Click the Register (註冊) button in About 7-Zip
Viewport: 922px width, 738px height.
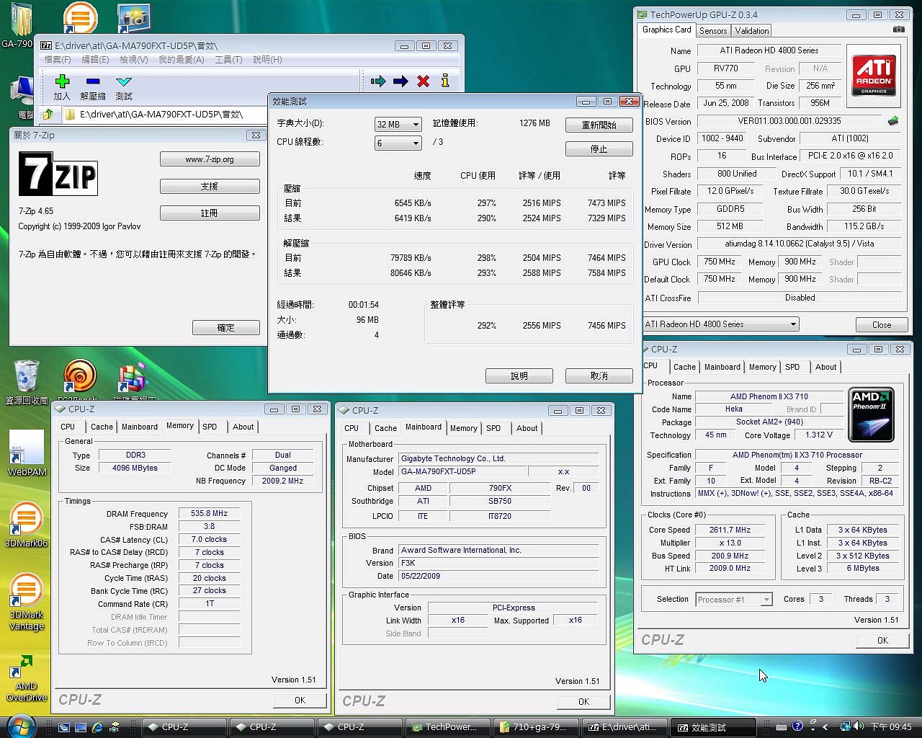pos(210,213)
